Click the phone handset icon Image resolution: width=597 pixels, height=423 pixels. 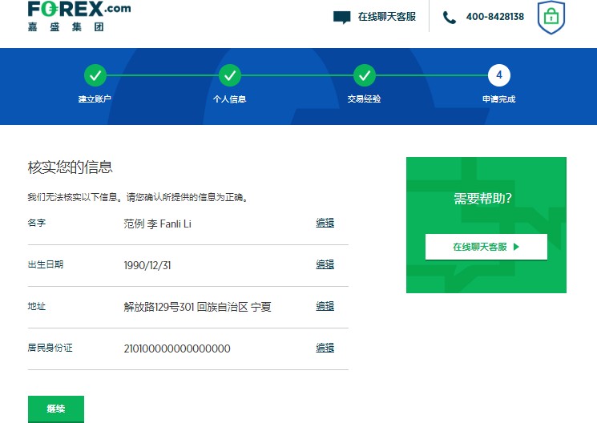tap(450, 17)
